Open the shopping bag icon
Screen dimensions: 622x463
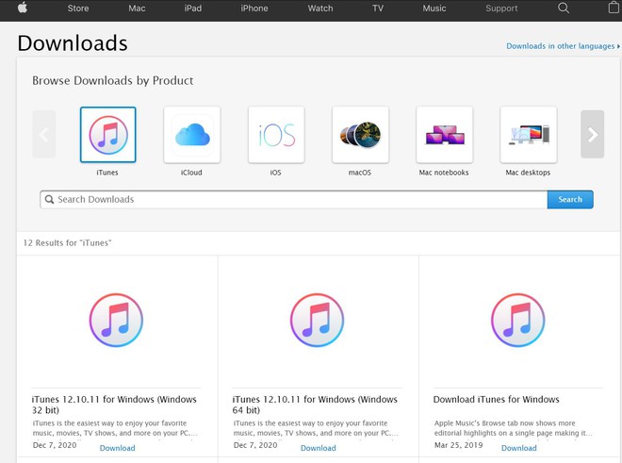[614, 8]
